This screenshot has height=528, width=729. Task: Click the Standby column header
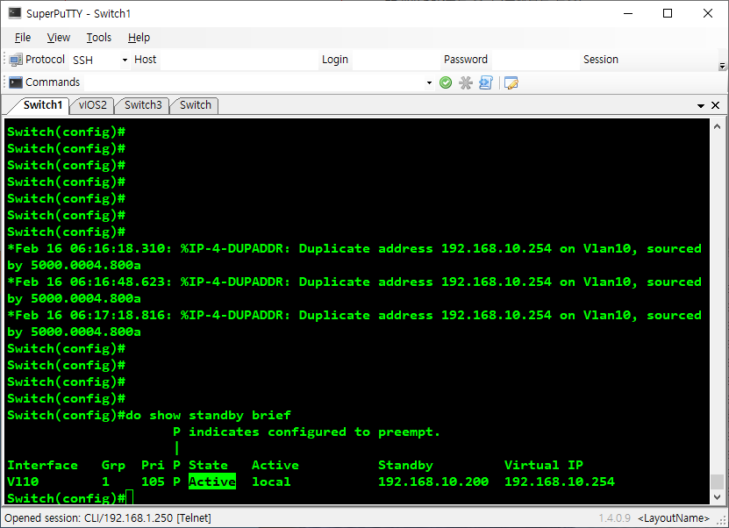(405, 465)
